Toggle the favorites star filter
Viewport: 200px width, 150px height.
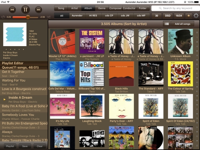point(188,16)
